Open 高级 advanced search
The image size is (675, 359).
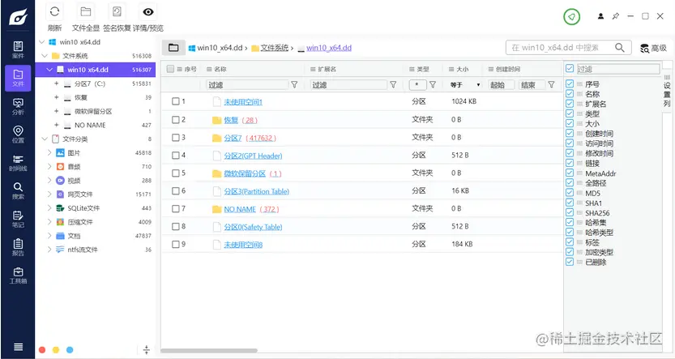653,48
